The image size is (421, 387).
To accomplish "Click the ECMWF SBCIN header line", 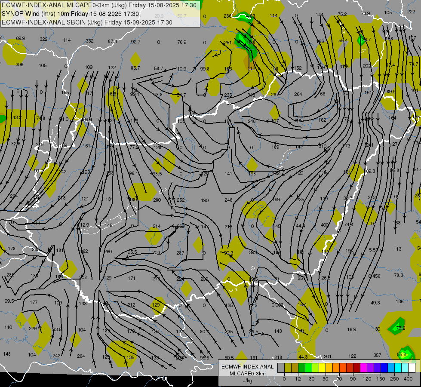I will [x=87, y=22].
